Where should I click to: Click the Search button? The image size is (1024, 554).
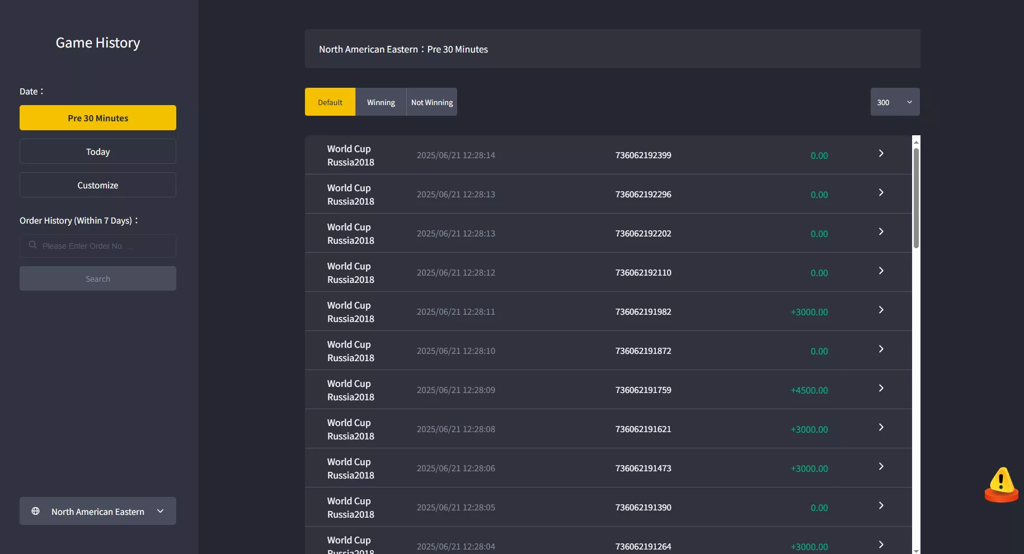tap(98, 278)
